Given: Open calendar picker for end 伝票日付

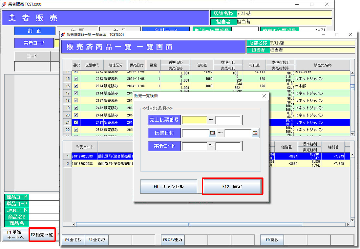Looking at the screenshot, I should (255, 133).
